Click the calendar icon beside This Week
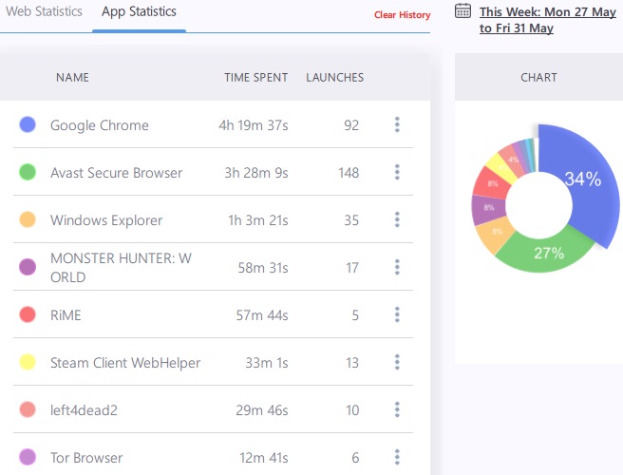 coord(463,10)
